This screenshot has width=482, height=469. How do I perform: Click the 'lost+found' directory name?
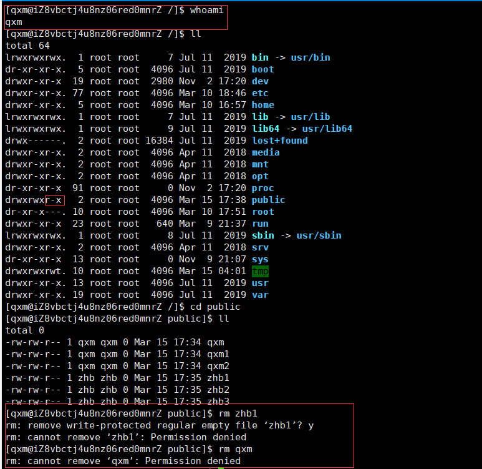coord(280,141)
